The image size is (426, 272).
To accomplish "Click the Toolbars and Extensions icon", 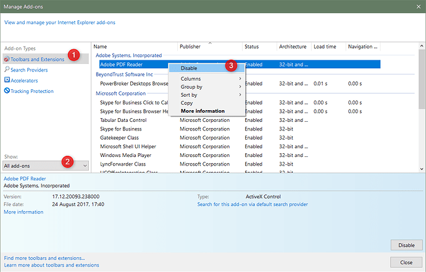I will coord(7,60).
